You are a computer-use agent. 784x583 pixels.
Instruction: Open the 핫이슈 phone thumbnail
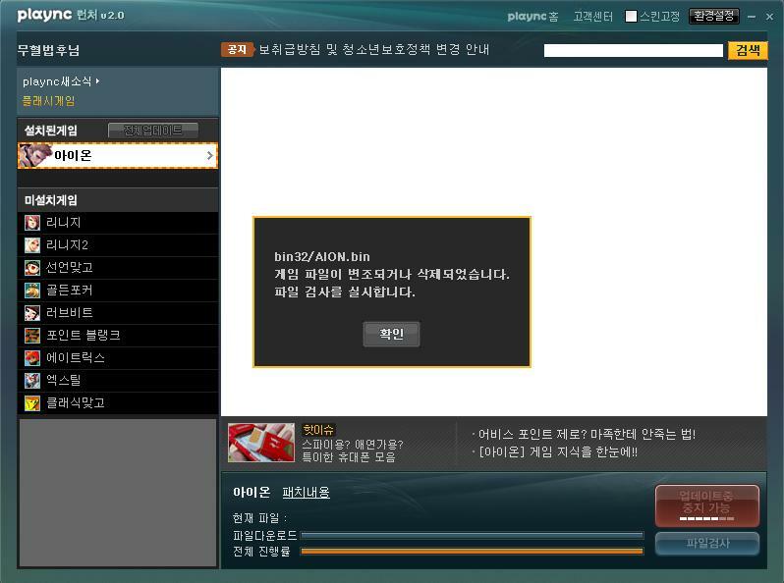coord(261,443)
